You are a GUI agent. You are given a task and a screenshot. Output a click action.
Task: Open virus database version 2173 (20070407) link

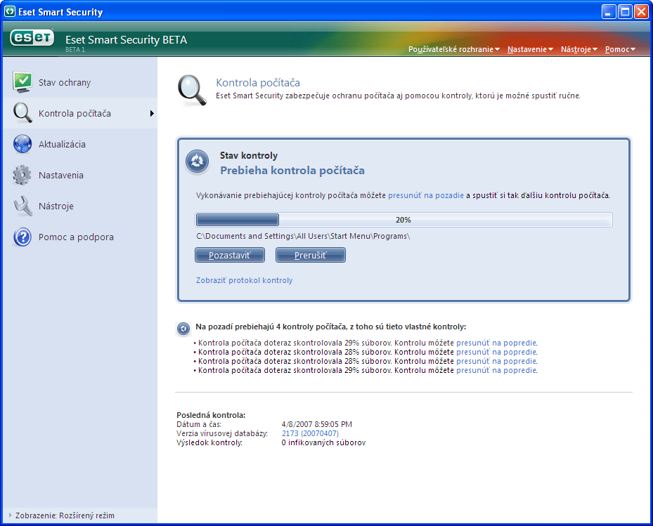(x=310, y=433)
